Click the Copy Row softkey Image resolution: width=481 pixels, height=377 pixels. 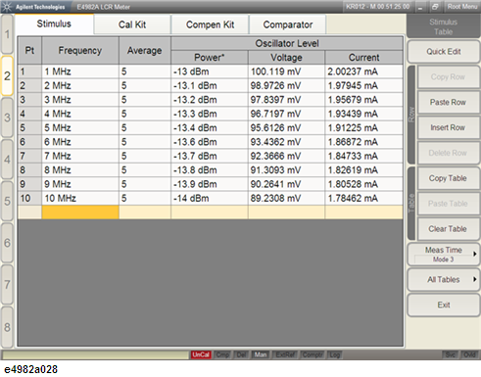(x=448, y=77)
